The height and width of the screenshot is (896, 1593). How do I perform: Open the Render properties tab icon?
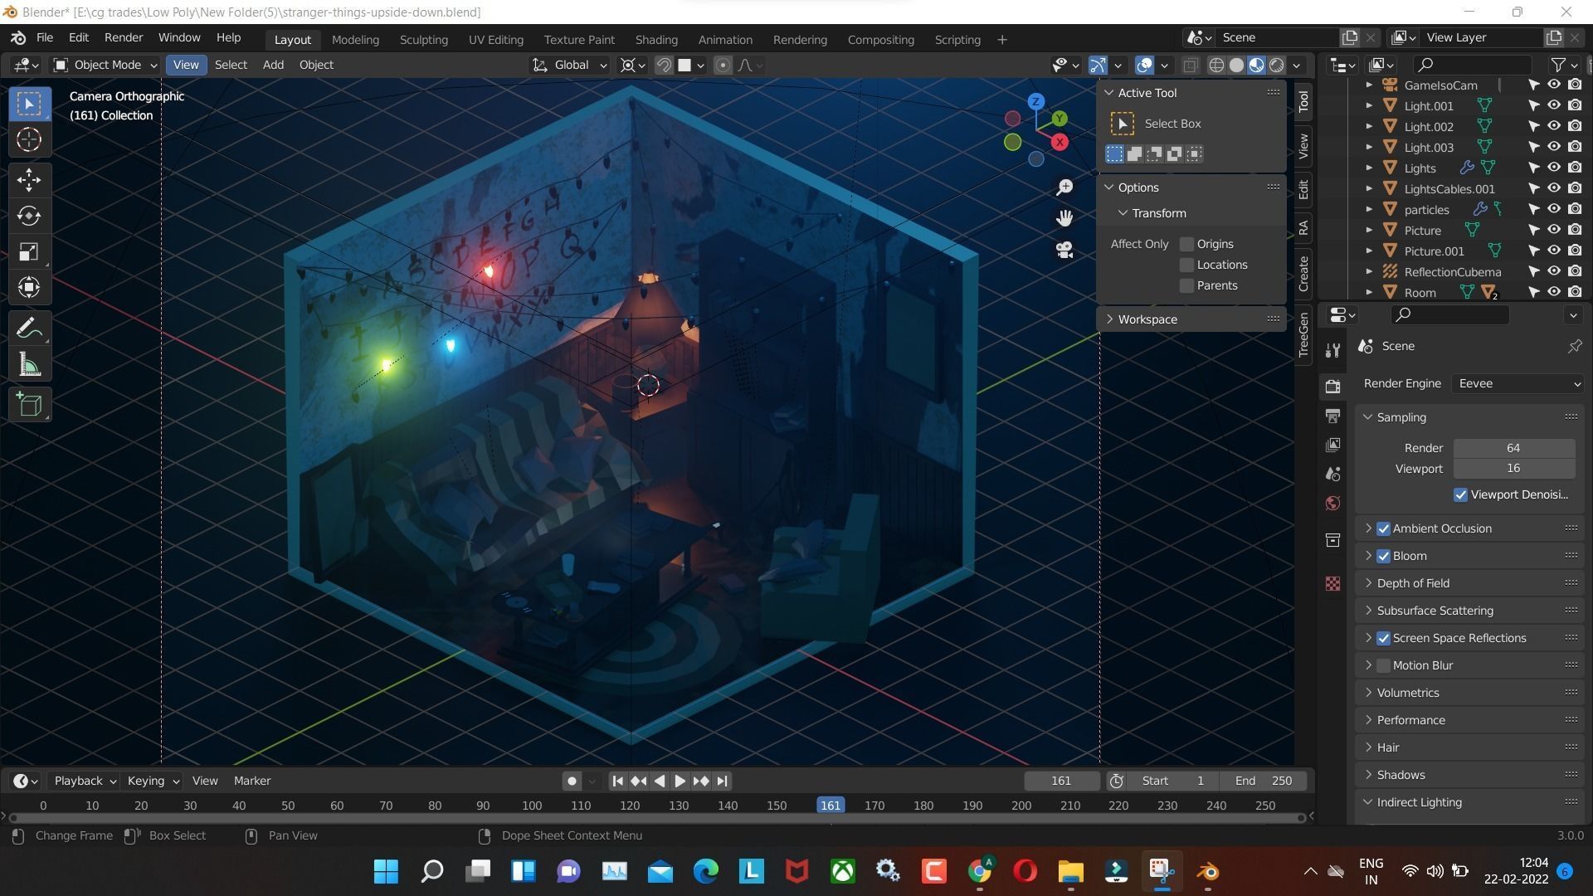point(1332,386)
